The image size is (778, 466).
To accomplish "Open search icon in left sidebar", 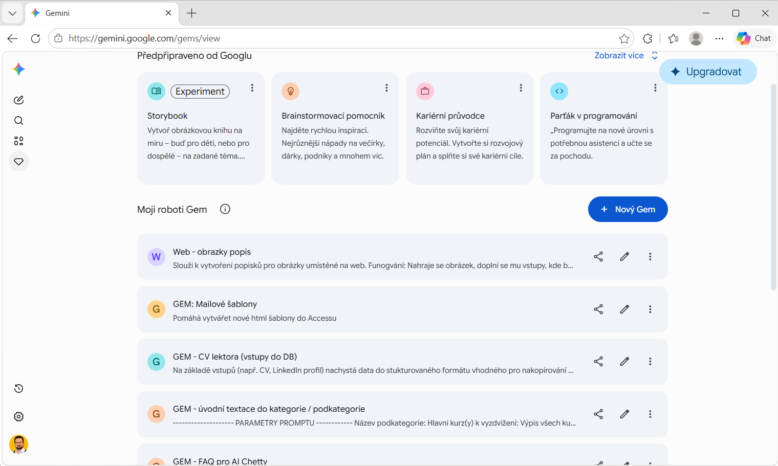I will (19, 121).
